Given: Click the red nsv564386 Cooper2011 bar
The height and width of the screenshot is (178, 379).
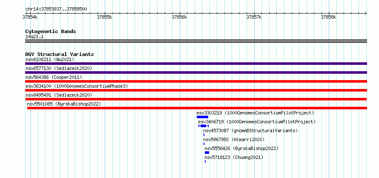Looking at the screenshot, I should click(x=196, y=81).
